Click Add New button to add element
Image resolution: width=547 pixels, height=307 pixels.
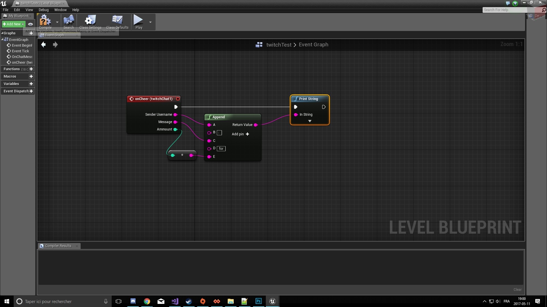click(13, 24)
